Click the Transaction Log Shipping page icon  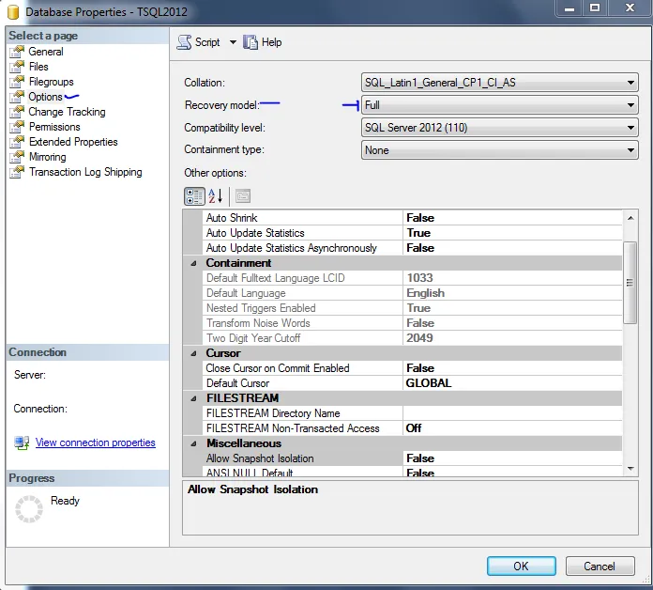(17, 171)
